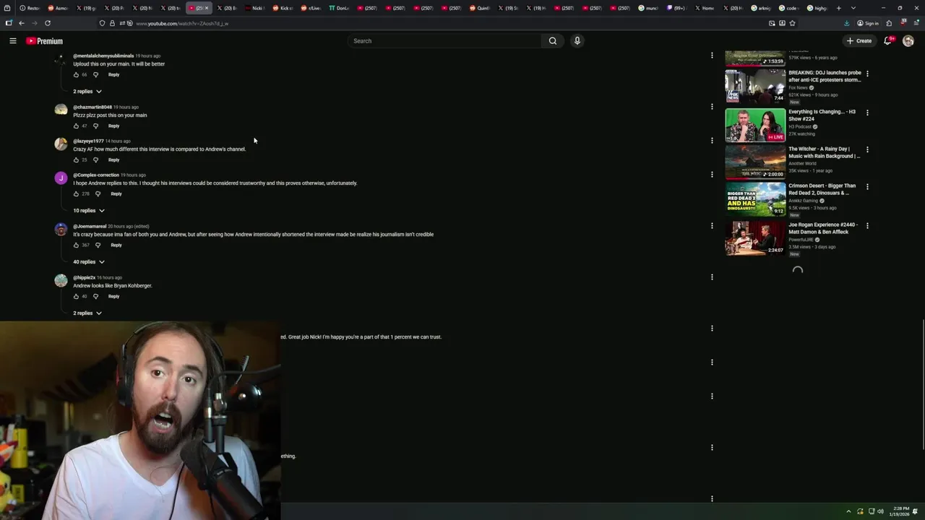Screen dimensions: 925x520
Task: Reply to @mentalalchemysubliminals comment
Action: click(x=113, y=74)
